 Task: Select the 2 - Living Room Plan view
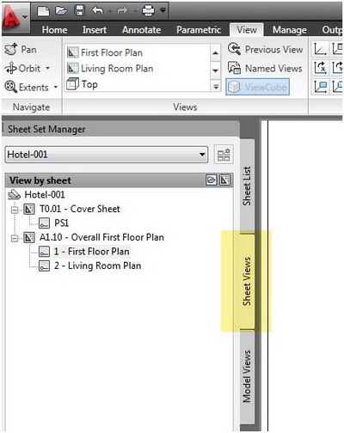click(x=90, y=265)
